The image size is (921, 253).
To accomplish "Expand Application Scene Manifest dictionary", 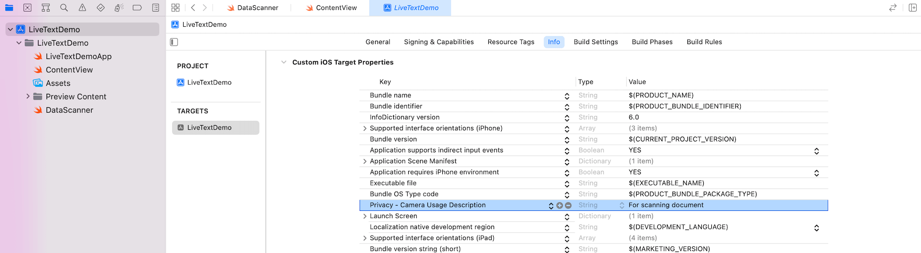I will [365, 161].
